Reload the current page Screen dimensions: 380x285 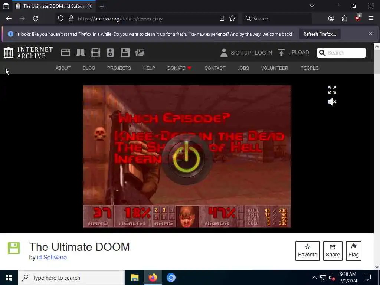click(36, 19)
